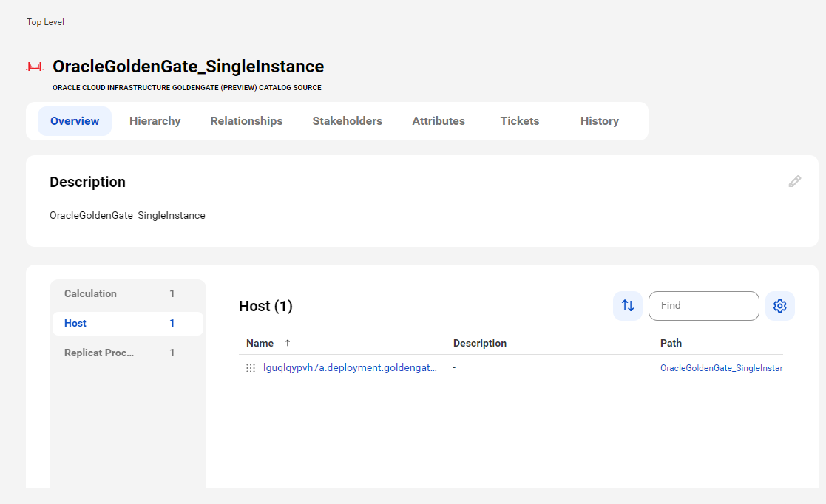
Task: Click the OracleGoldenGate_SingleInstance page title
Action: pyautogui.click(x=188, y=67)
